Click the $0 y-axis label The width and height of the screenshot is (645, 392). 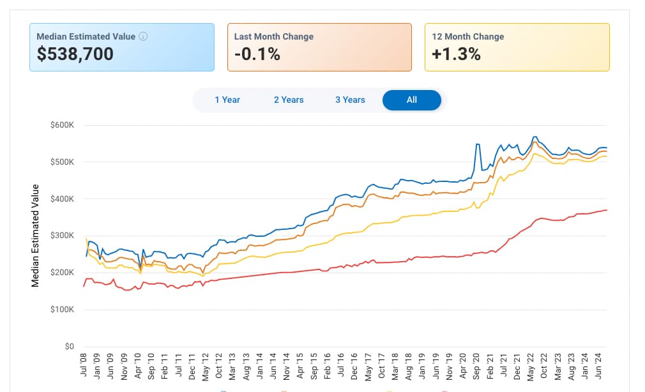coord(69,347)
